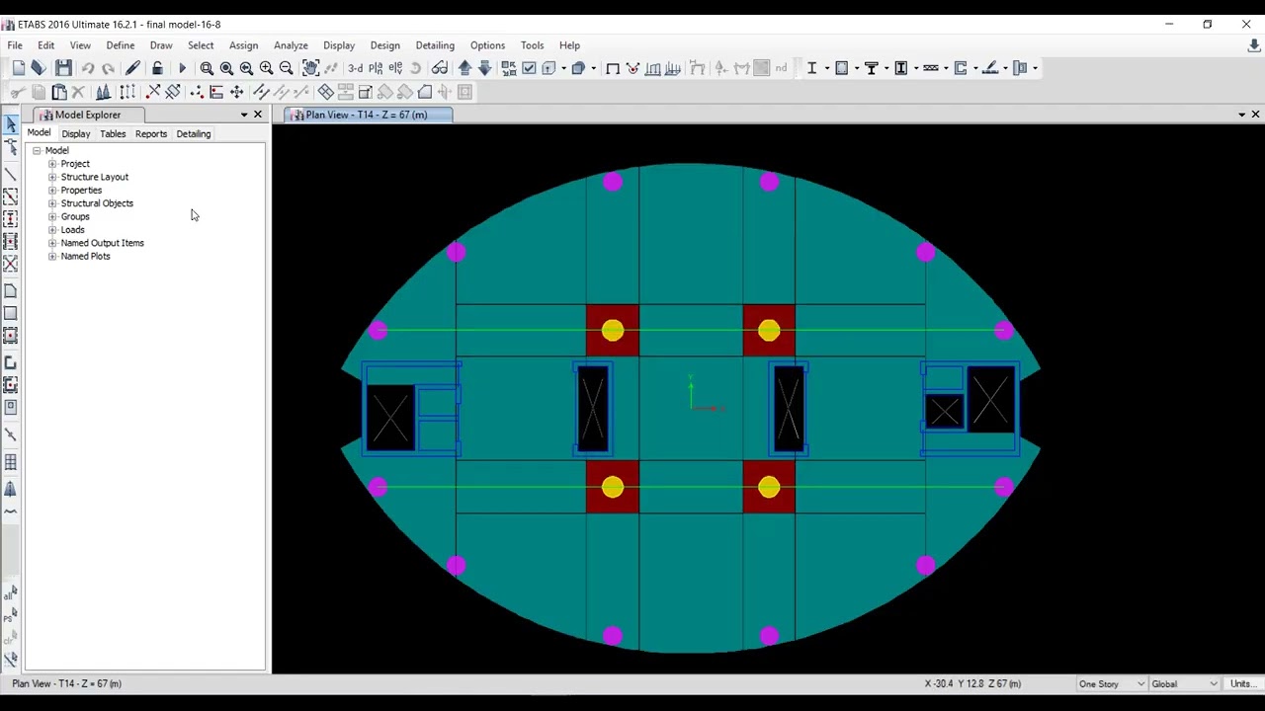Click the 'Structure Layout' tree label
The width and height of the screenshot is (1265, 711).
[x=95, y=177]
